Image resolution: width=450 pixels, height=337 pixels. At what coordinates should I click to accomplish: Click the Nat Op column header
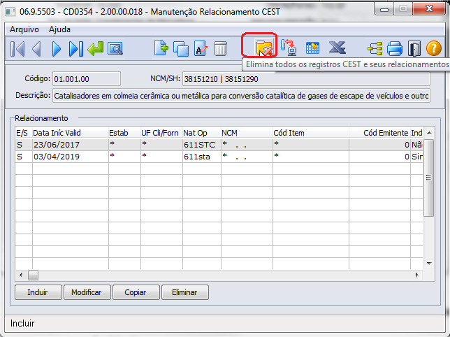pyautogui.click(x=201, y=133)
